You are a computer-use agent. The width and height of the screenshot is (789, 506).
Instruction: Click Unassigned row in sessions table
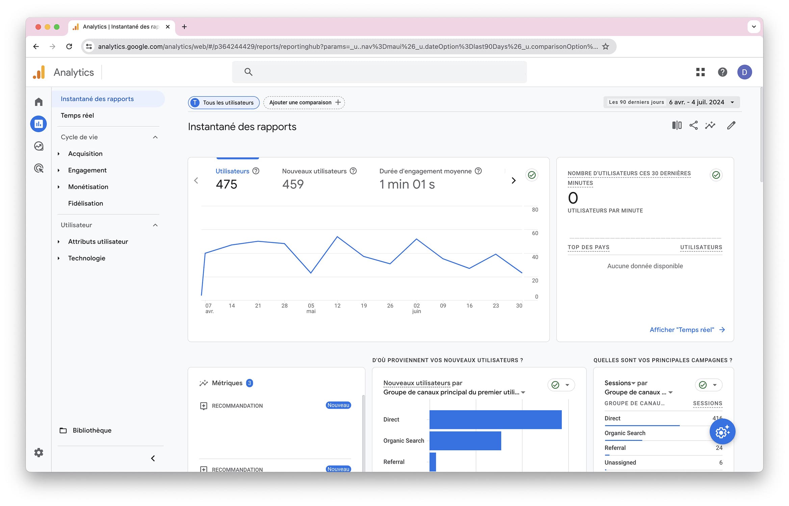(x=663, y=463)
